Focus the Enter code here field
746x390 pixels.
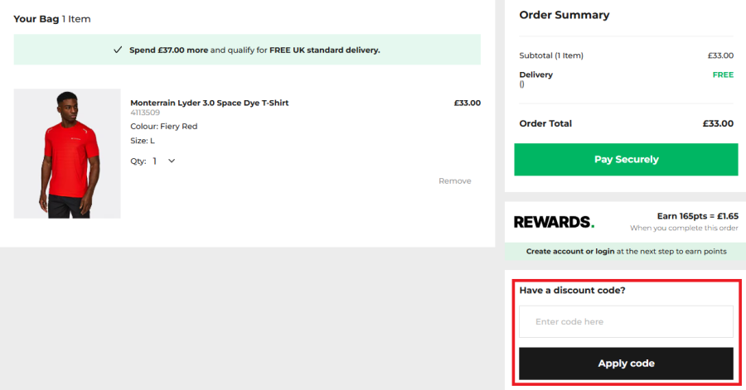[626, 321]
